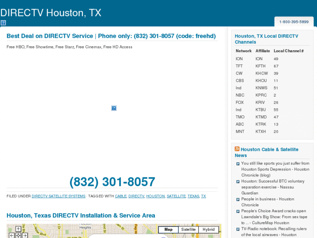Open DIRECTV SATELLITE SYSTEMS category link
This screenshot has width=317, height=238.
(58, 196)
